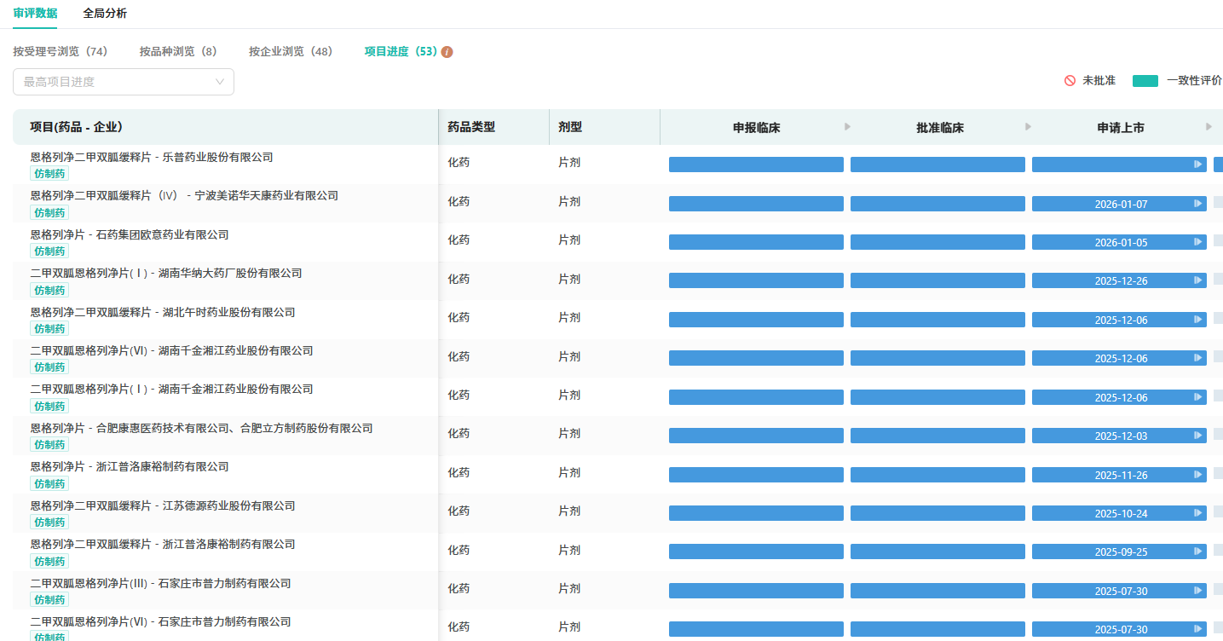1223x641 pixels.
Task: Click play marker on the 2025-12-26 progress bar
Action: (1197, 281)
